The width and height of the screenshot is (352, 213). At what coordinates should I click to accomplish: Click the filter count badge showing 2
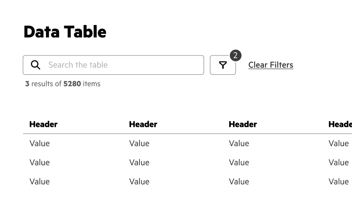(236, 55)
